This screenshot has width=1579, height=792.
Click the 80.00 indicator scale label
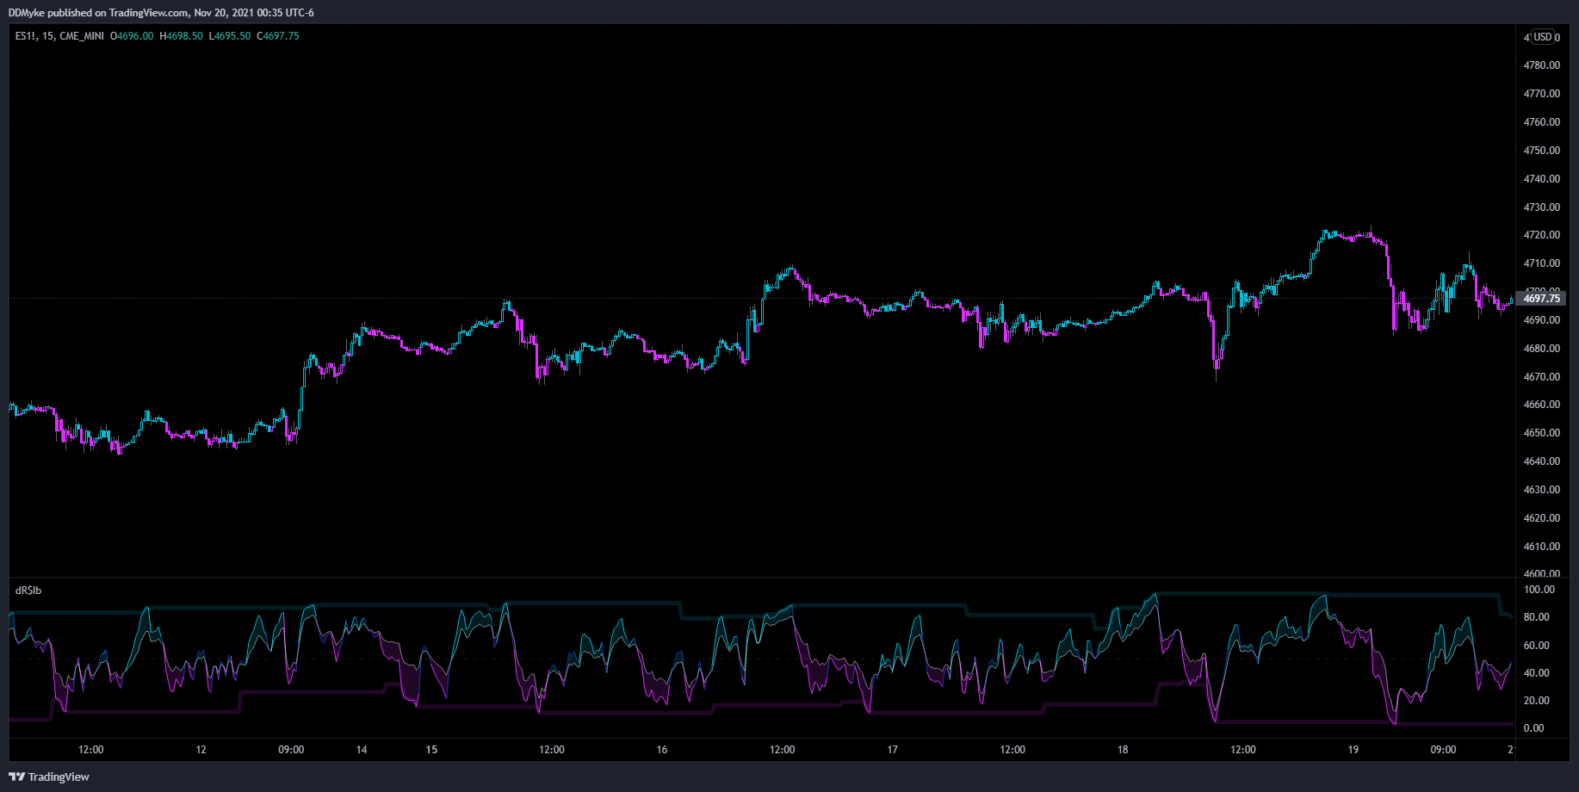tap(1537, 617)
